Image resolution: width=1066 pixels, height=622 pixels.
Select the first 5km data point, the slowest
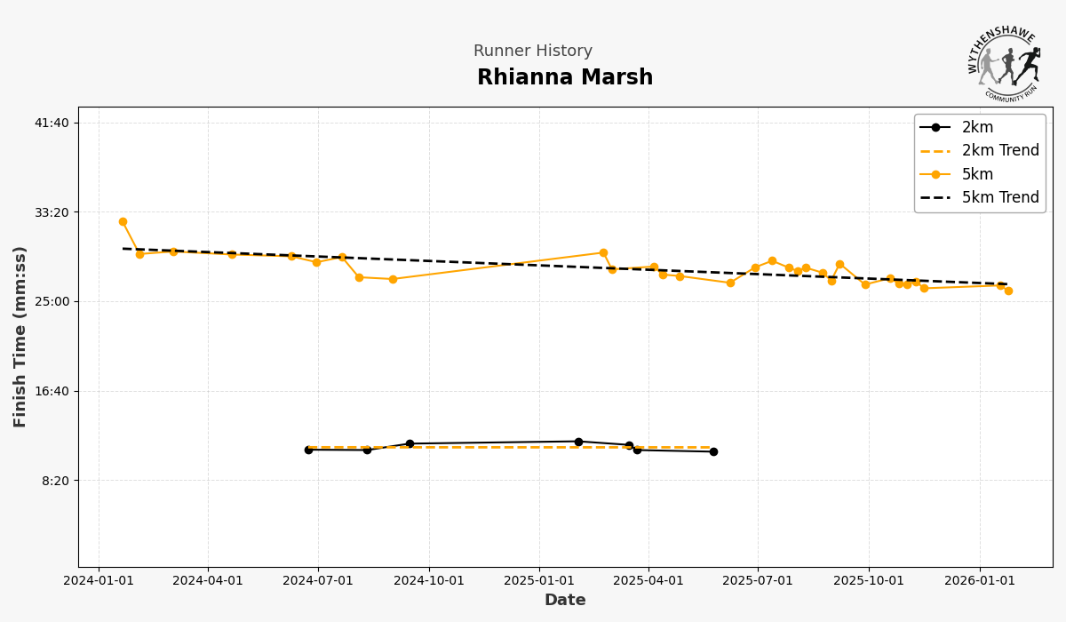pyautogui.click(x=123, y=222)
